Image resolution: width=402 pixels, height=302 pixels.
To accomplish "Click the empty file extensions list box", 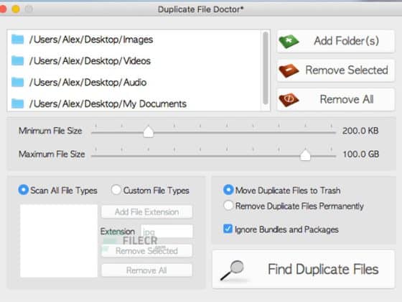I will tap(59, 241).
